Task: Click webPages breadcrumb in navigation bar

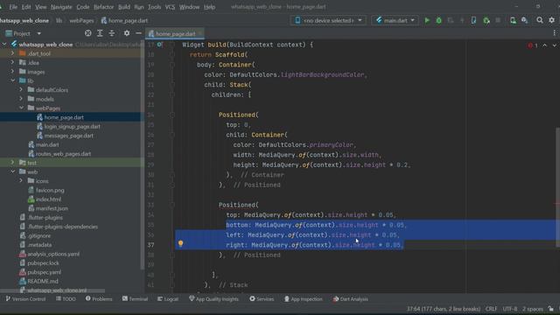Action: pyautogui.click(x=81, y=21)
